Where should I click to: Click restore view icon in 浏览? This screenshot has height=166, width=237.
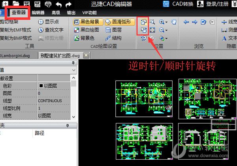[203, 22]
